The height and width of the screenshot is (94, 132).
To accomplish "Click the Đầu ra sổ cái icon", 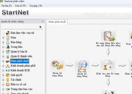I will tap(8, 84).
